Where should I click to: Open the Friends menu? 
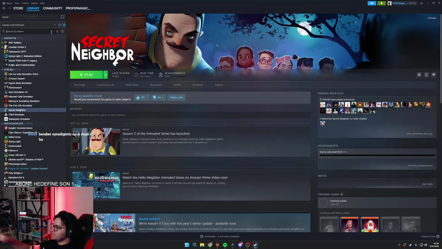pos(25,3)
